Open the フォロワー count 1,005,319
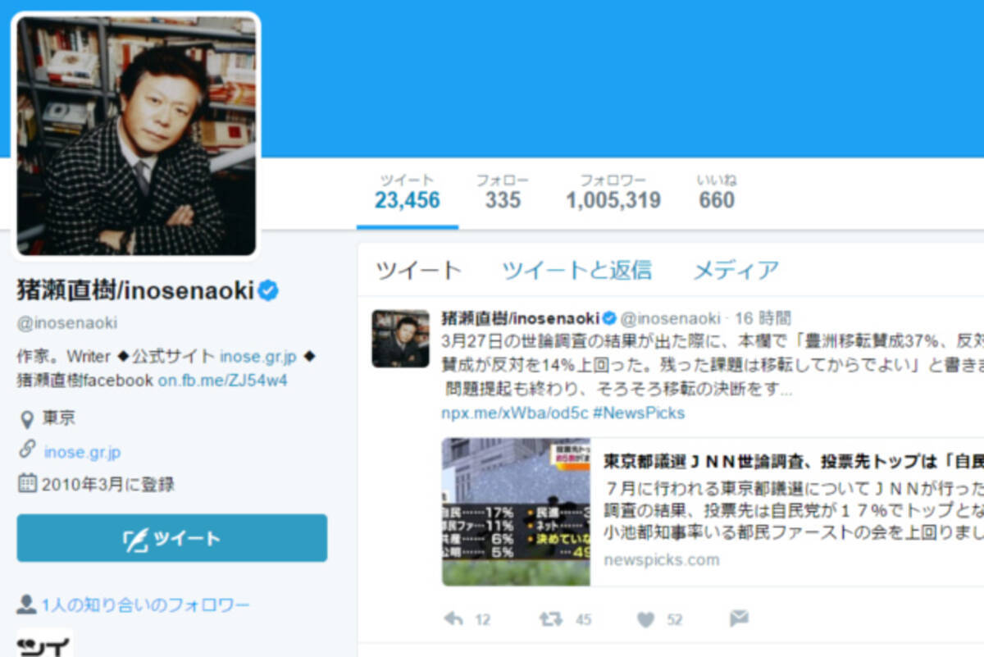The width and height of the screenshot is (984, 657). (x=613, y=191)
